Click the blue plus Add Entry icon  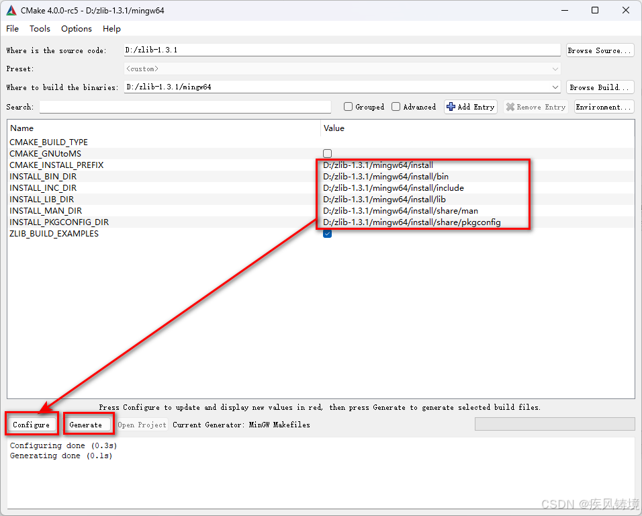click(x=451, y=107)
